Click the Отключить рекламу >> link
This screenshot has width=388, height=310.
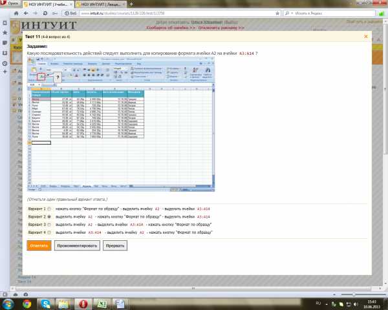[x=221, y=28]
